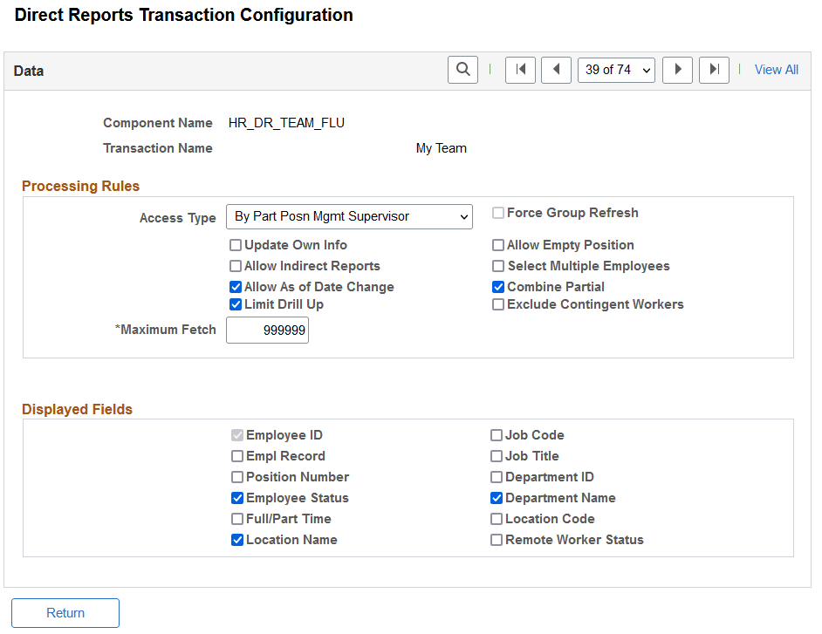
Task: Turn off Combine Partial
Action: pyautogui.click(x=498, y=286)
